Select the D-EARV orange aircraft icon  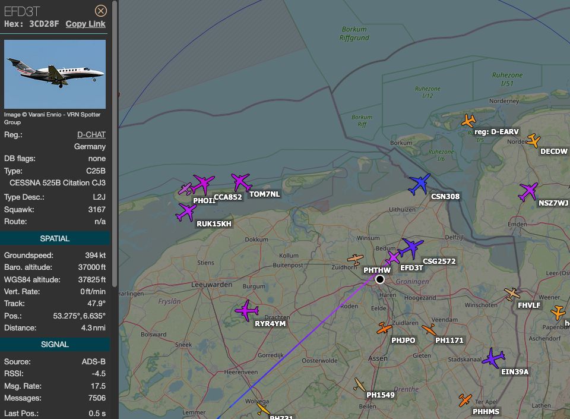468,121
